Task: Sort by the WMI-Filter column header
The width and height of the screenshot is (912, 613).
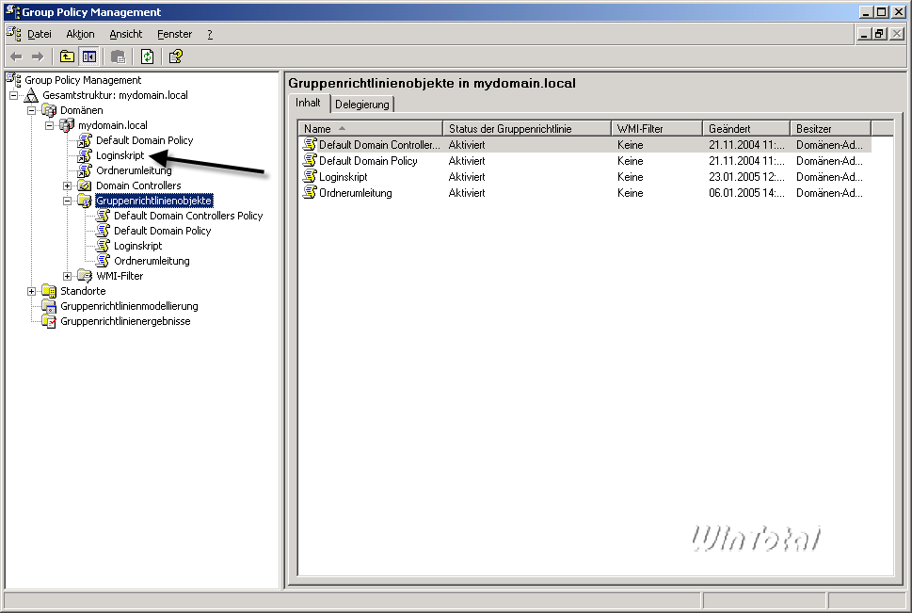Action: pyautogui.click(x=657, y=129)
